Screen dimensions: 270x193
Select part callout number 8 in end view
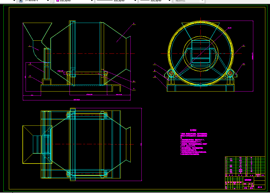[155, 70]
